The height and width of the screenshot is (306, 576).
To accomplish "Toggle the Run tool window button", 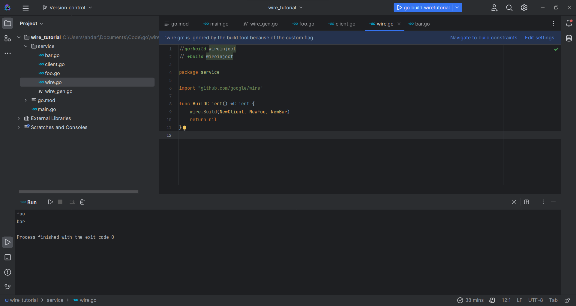I will [x=7, y=242].
